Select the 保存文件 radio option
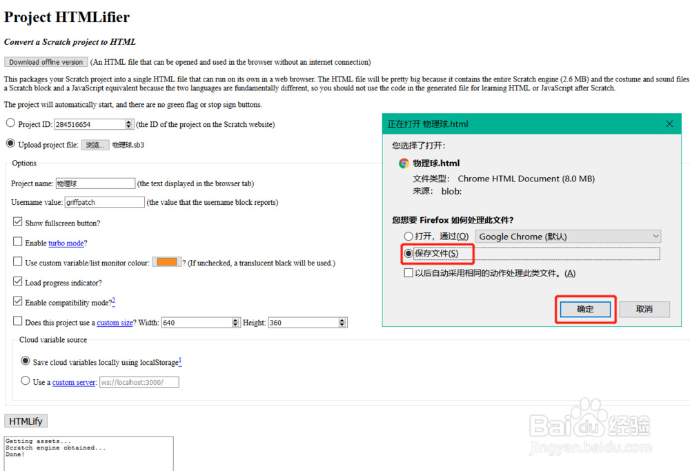Image resolution: width=690 pixels, height=471 pixels. (x=408, y=253)
